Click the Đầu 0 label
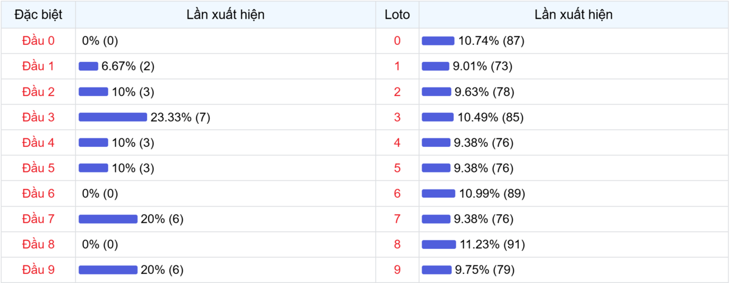730x283 pixels. click(38, 41)
